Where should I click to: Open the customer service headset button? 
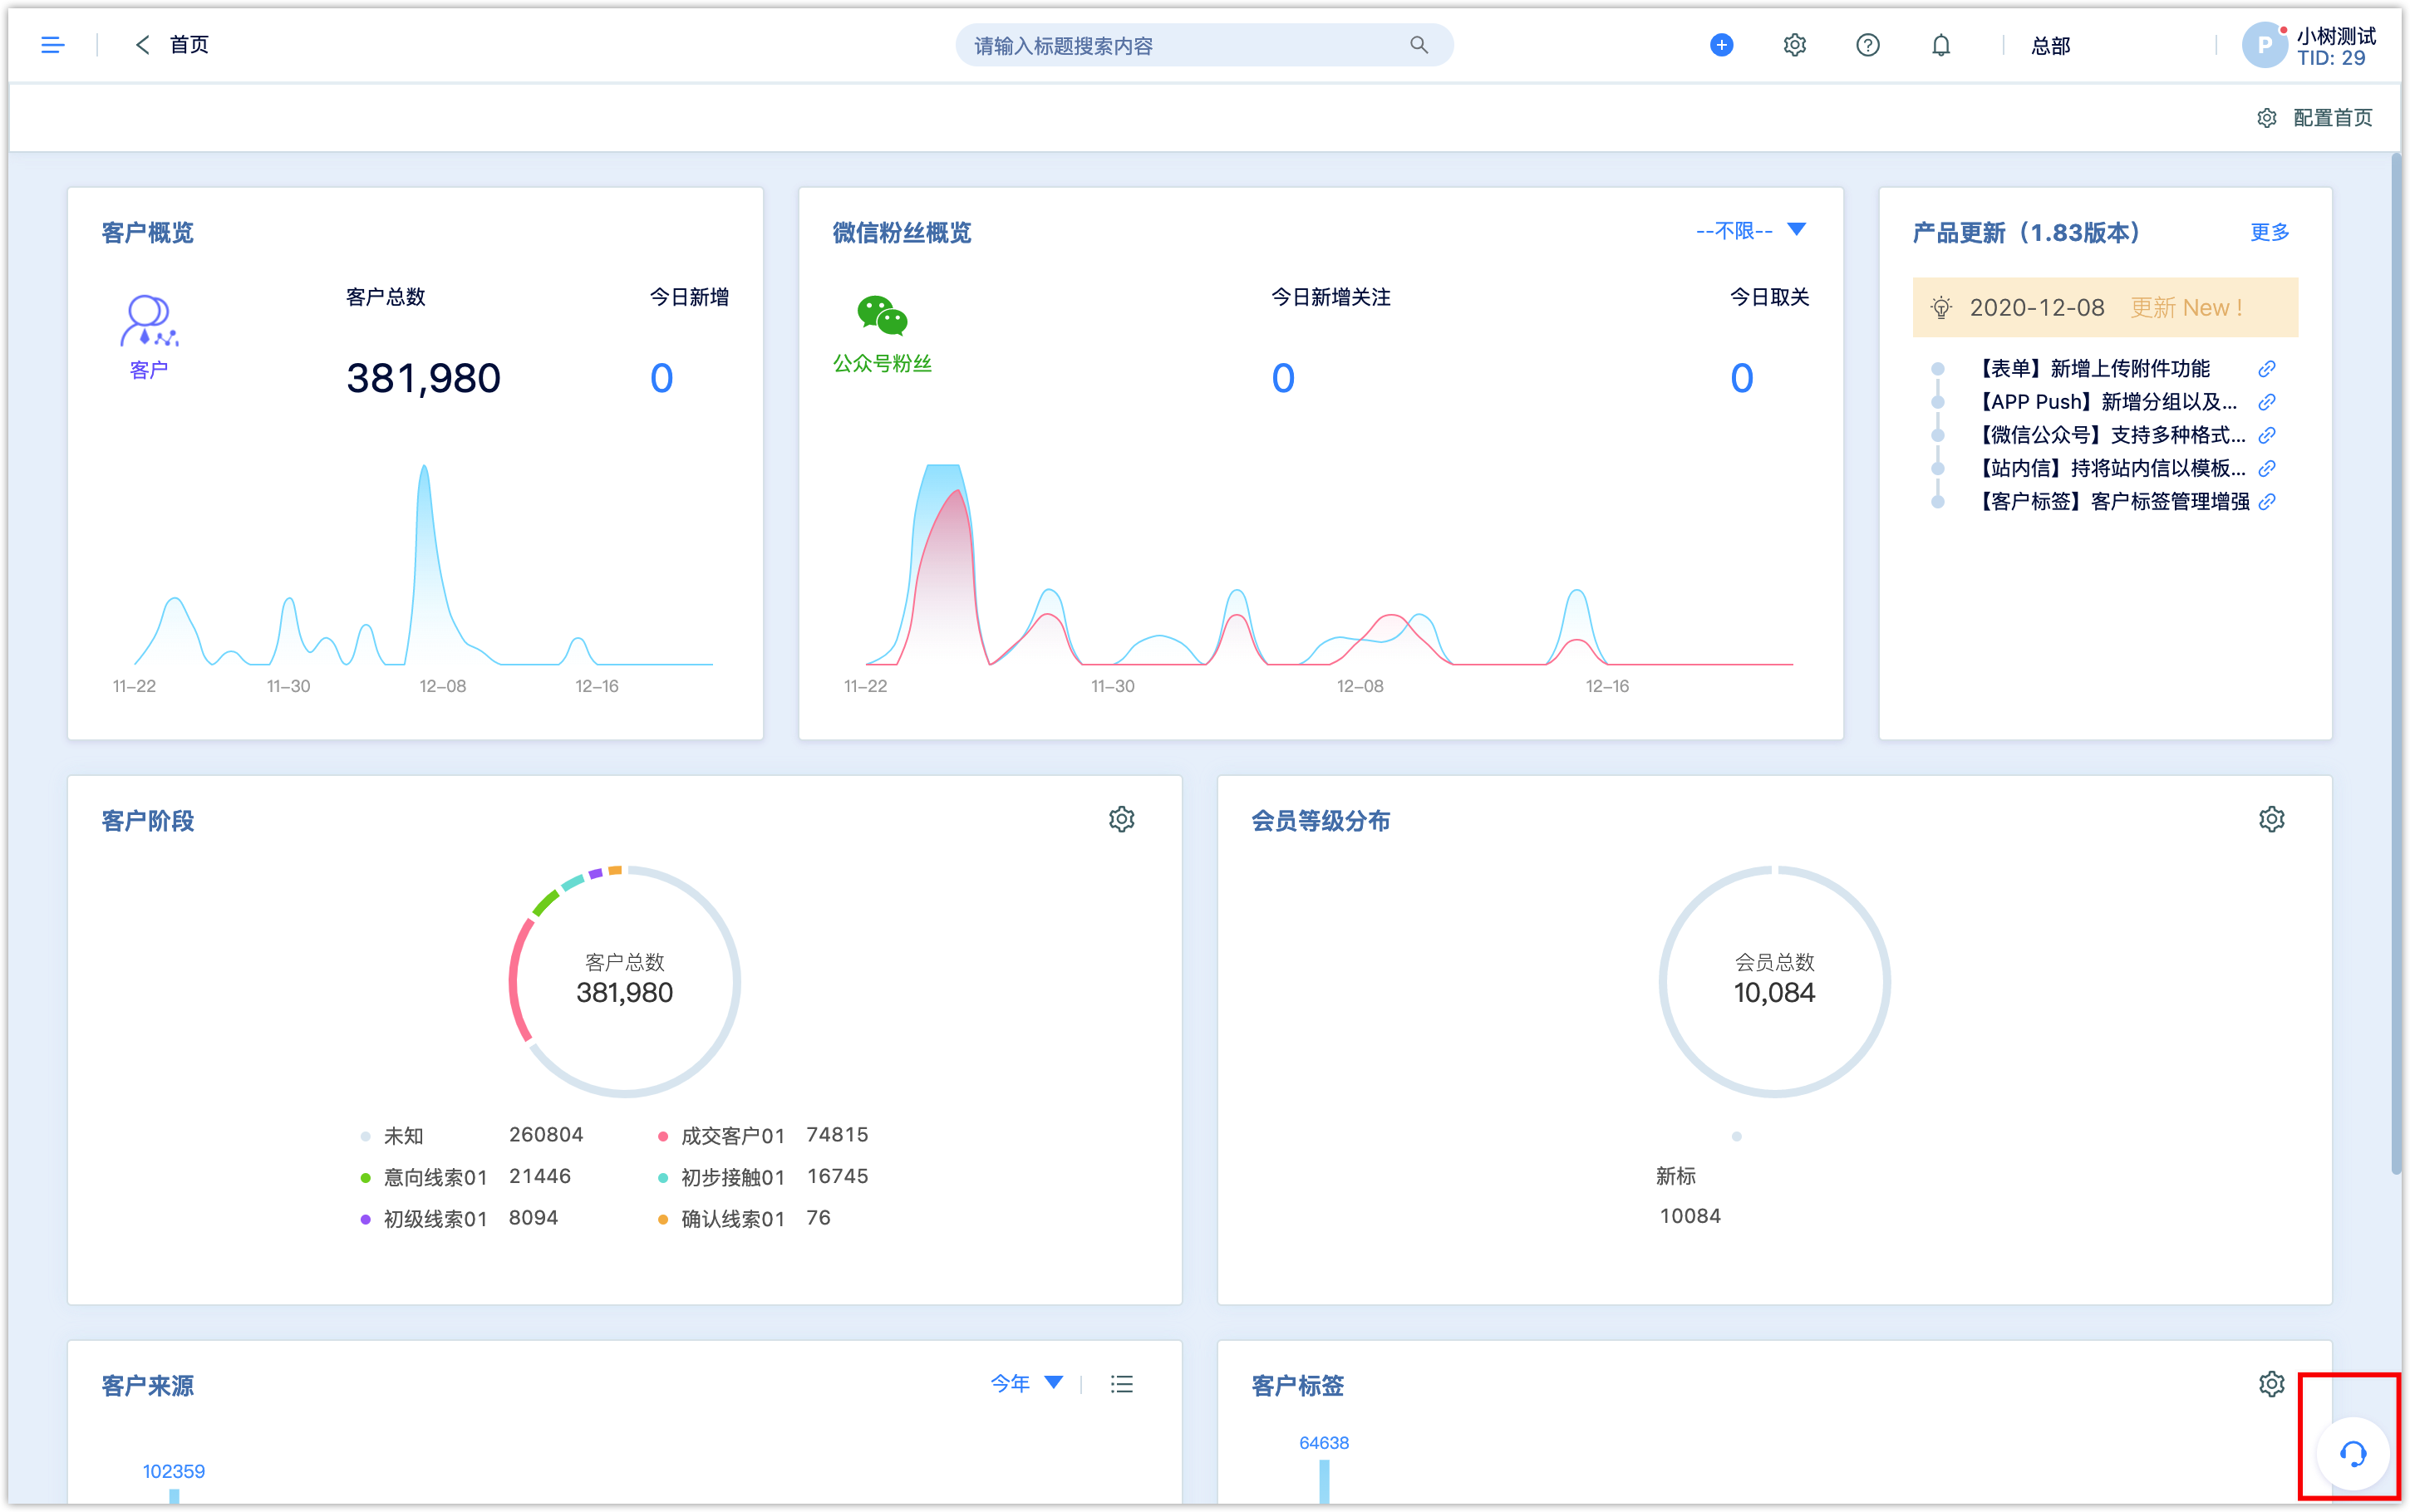[x=2352, y=1454]
